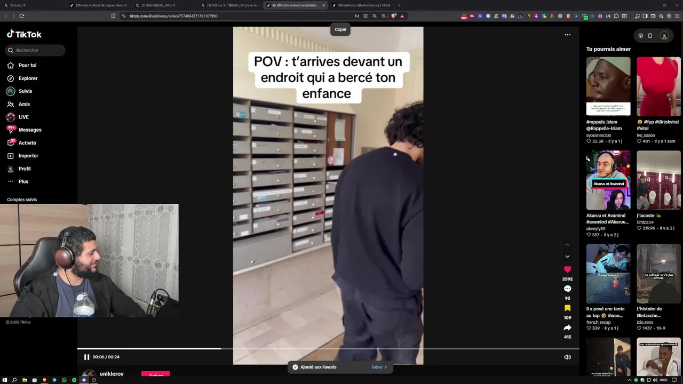Go to the next video arrow
The height and width of the screenshot is (384, 683).
click(567, 257)
